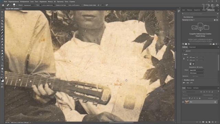Select the Clone Stamp tool

coord(2,39)
